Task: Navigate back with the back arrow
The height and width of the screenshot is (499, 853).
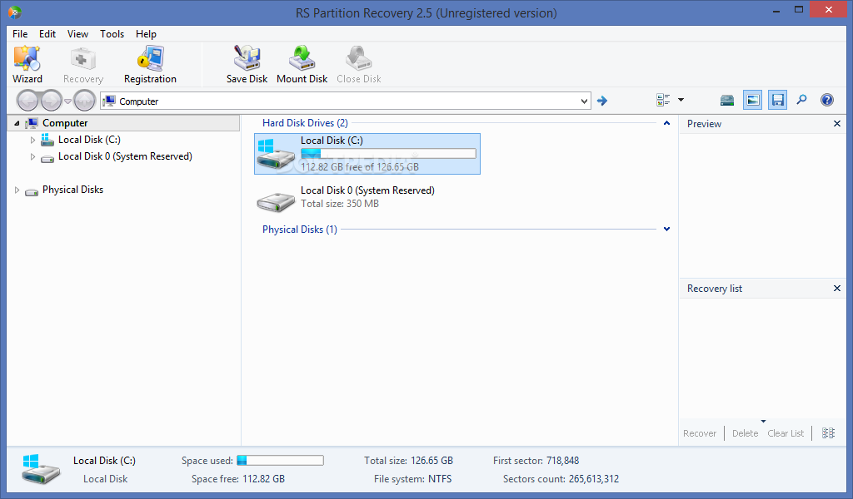Action: click(x=27, y=101)
